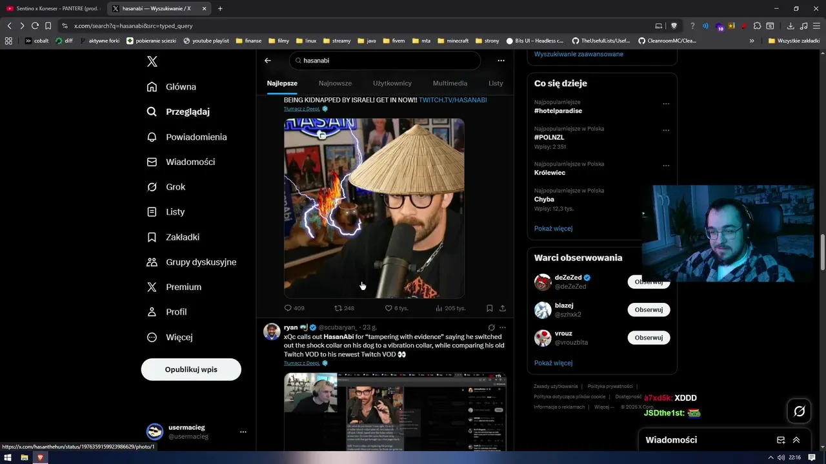The image size is (826, 464).
Task: Reload the page in browser toolbar
Action: (35, 26)
